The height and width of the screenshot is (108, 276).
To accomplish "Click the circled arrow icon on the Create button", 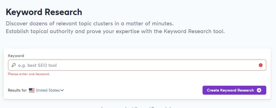I will (259, 90).
